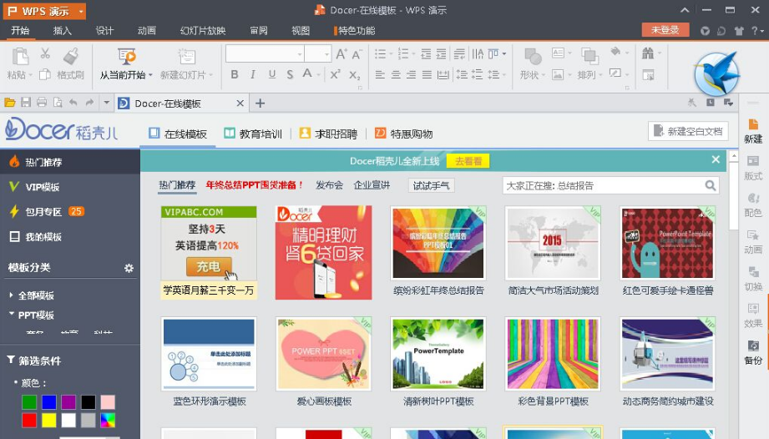Toggle Italic formatting button
The height and width of the screenshot is (439, 769).
pyautogui.click(x=252, y=74)
